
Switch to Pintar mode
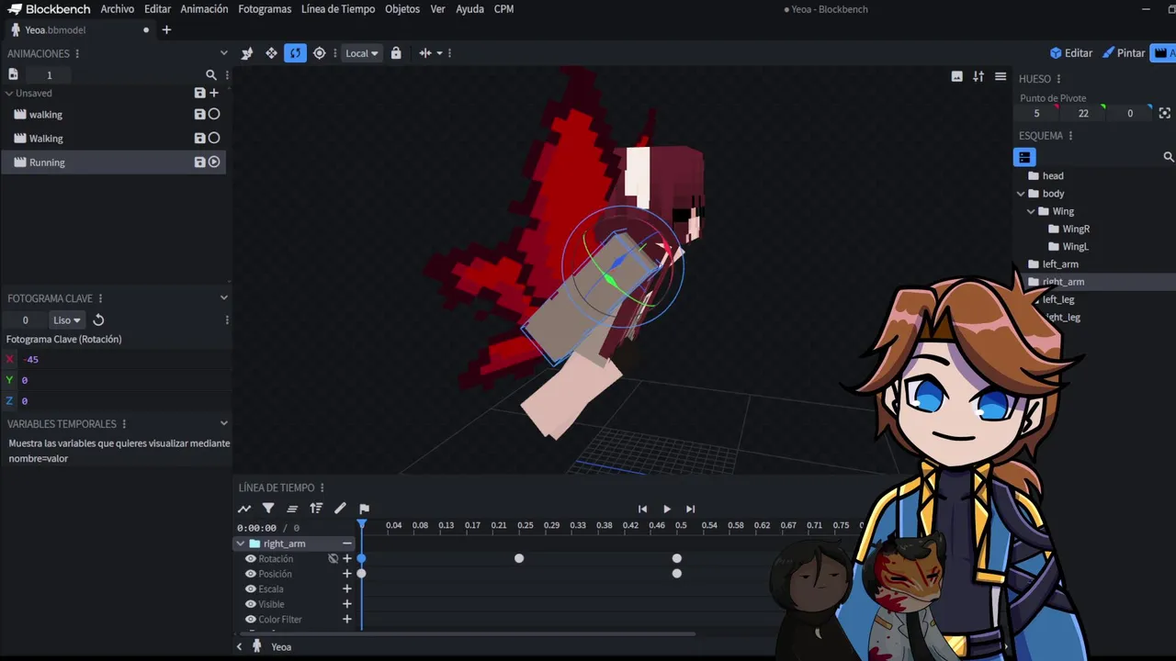[x=1124, y=53]
